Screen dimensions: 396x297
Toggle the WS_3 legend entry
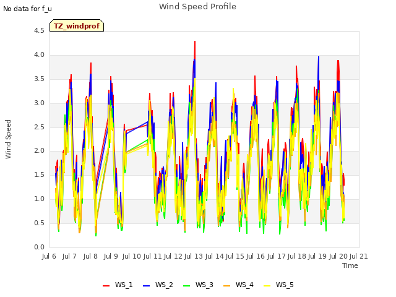coord(198,285)
